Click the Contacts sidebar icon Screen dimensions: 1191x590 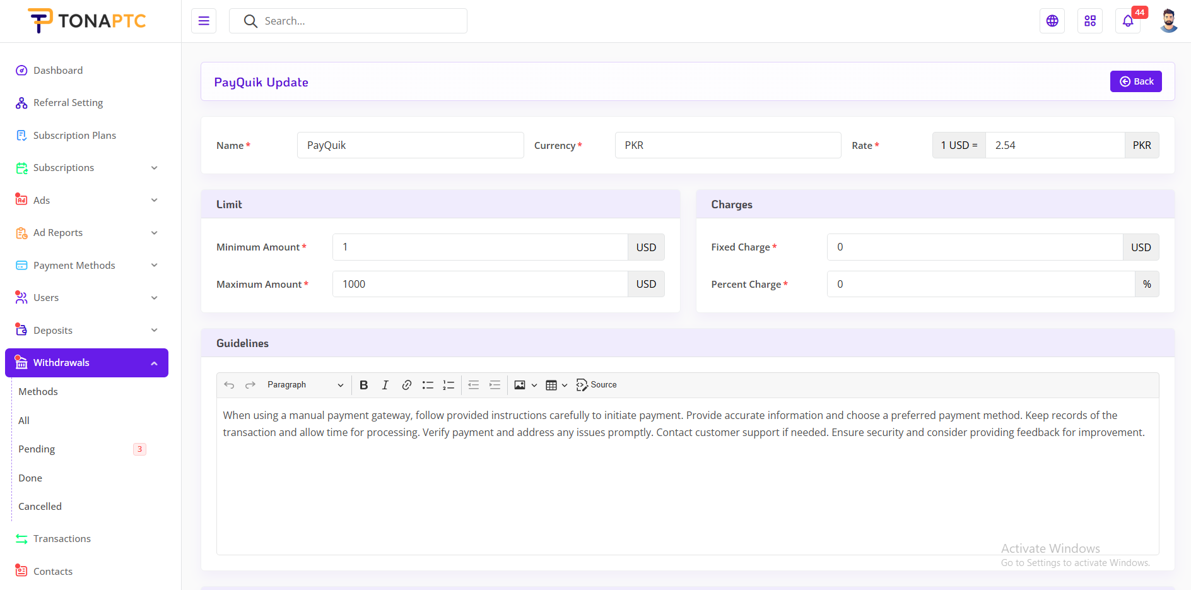21,571
